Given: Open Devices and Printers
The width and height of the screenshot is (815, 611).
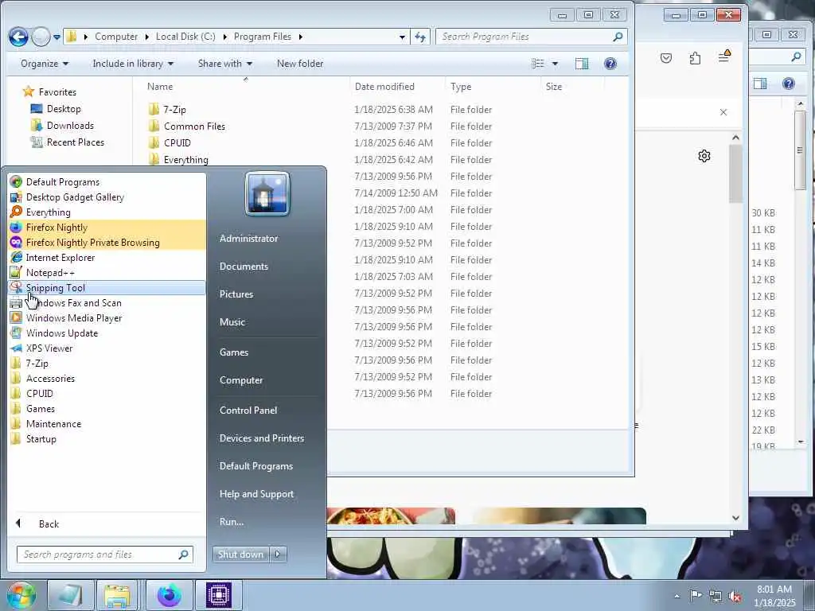Looking at the screenshot, I should pyautogui.click(x=262, y=438).
